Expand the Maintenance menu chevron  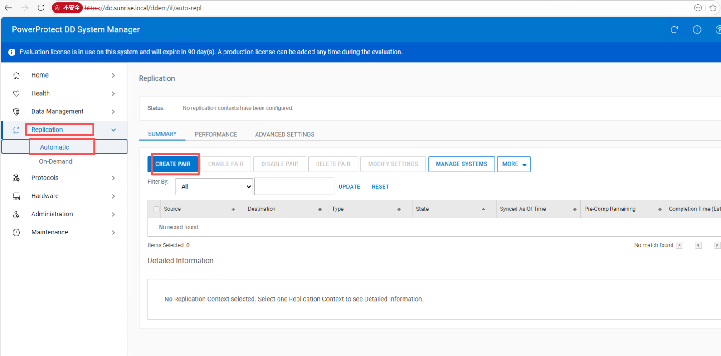[113, 233]
